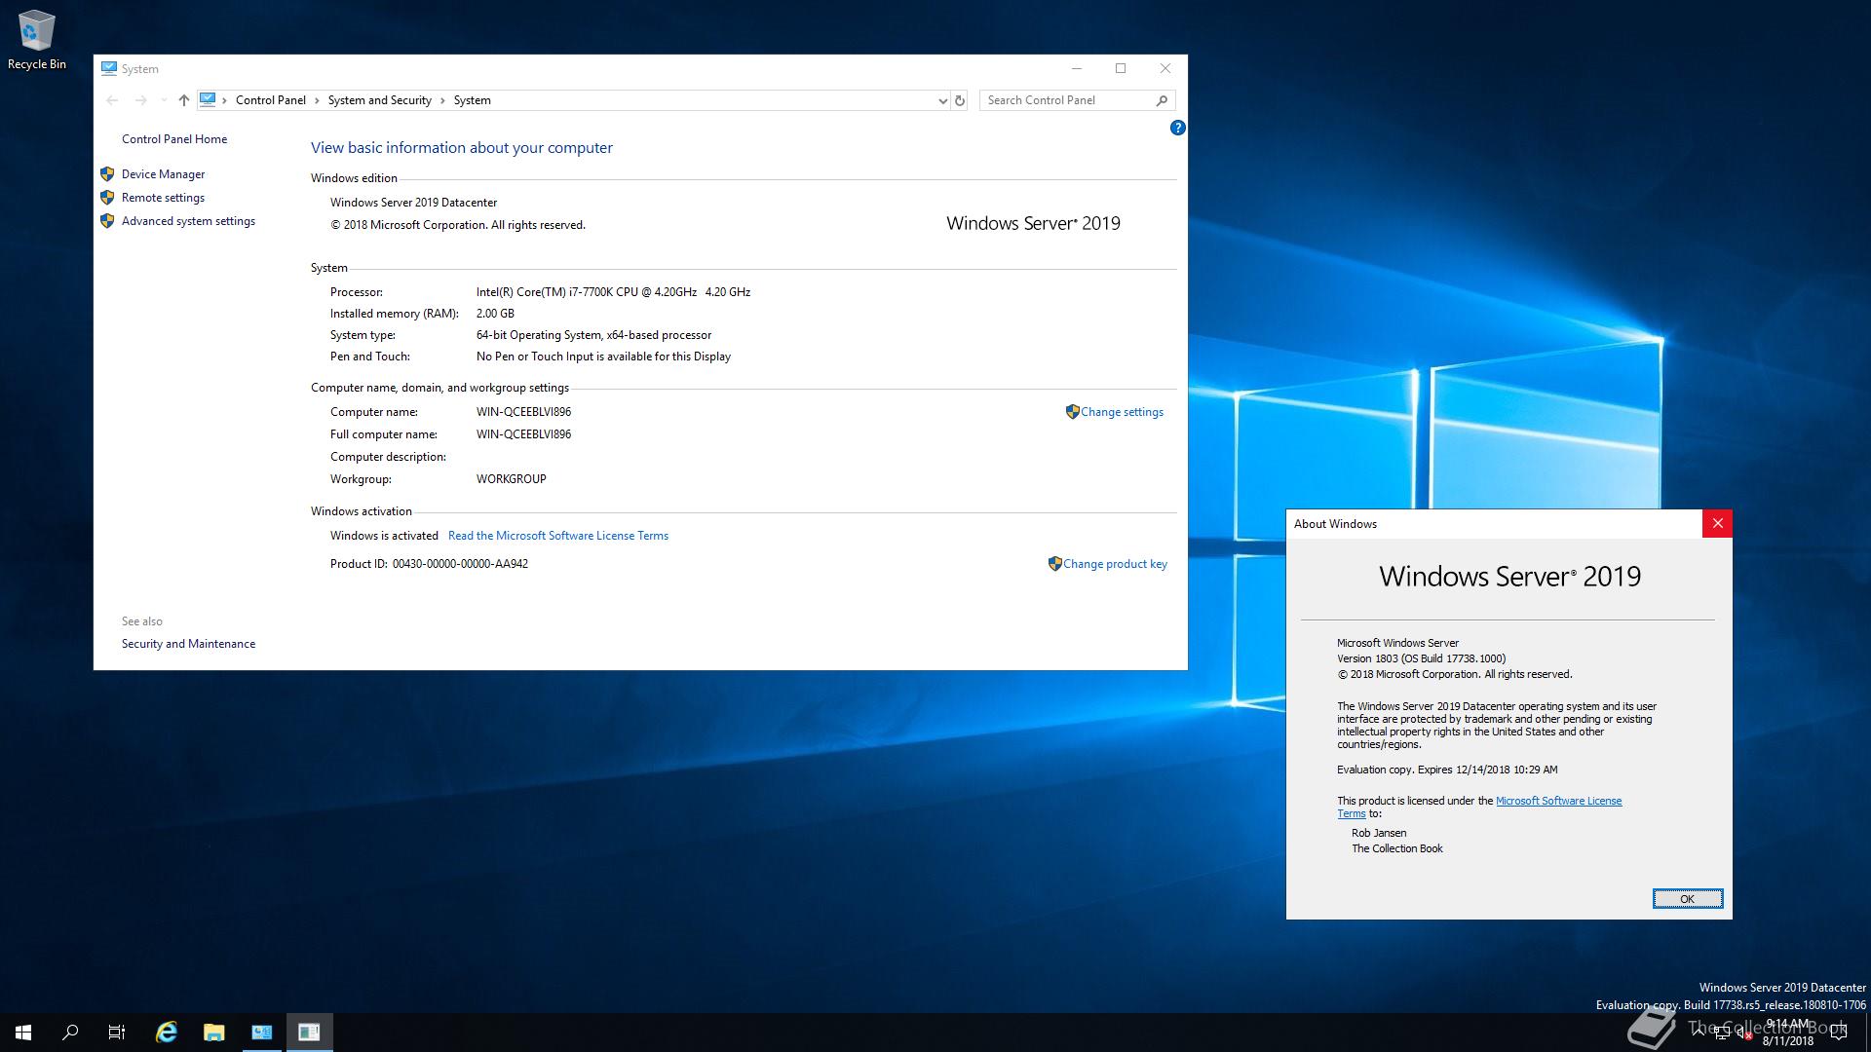Refresh the System page
The image size is (1871, 1052).
point(960,100)
